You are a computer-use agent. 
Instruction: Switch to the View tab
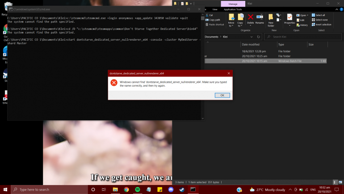pyautogui.click(x=215, y=9)
